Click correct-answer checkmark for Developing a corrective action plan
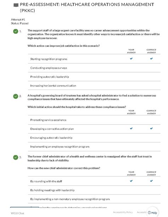Image resolution: width=168 pixels, height=217 pixels. point(151,129)
